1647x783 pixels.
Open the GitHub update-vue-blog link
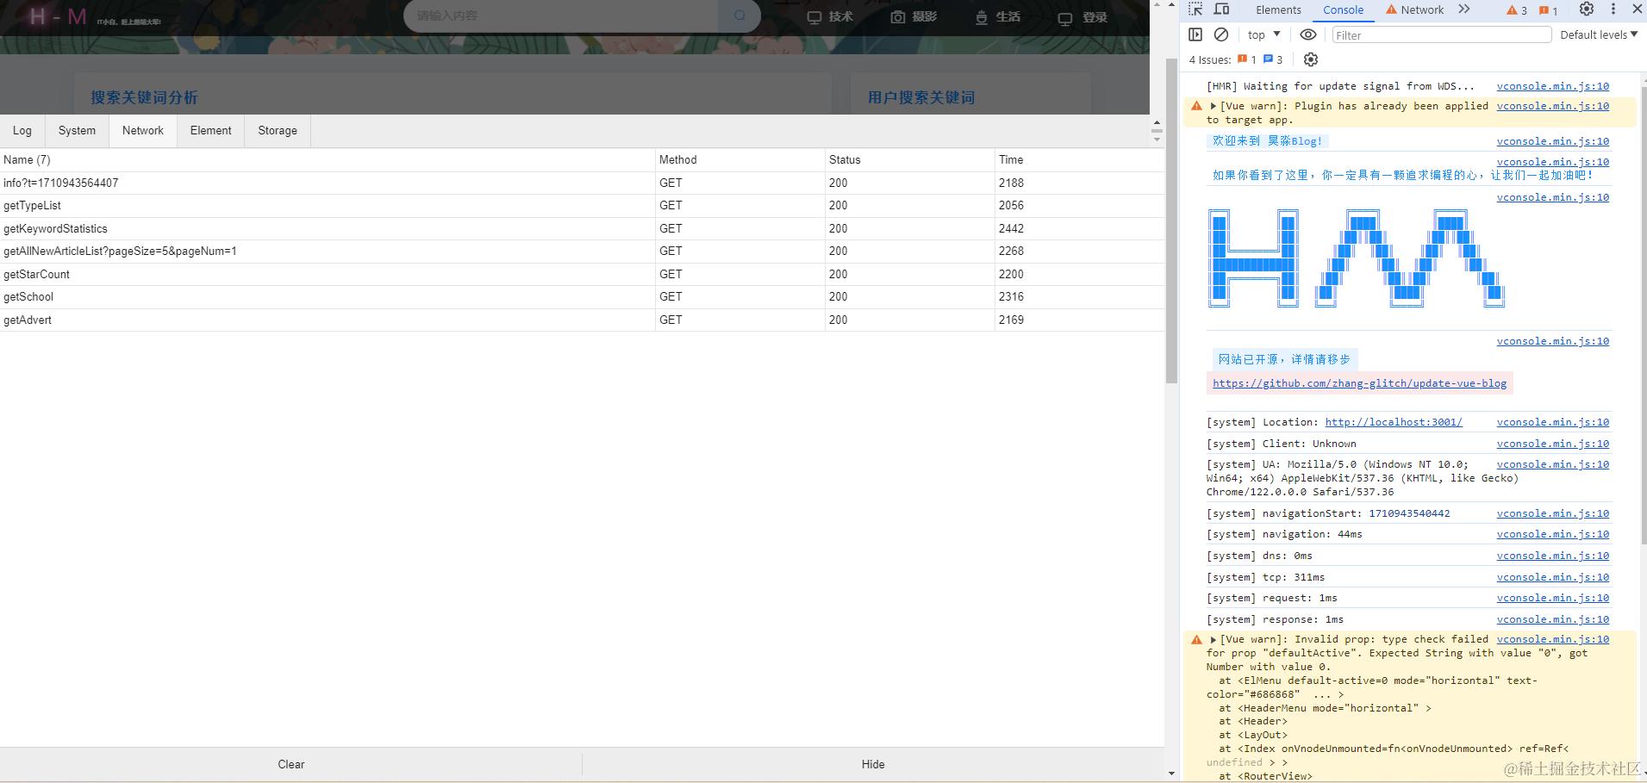(1360, 383)
